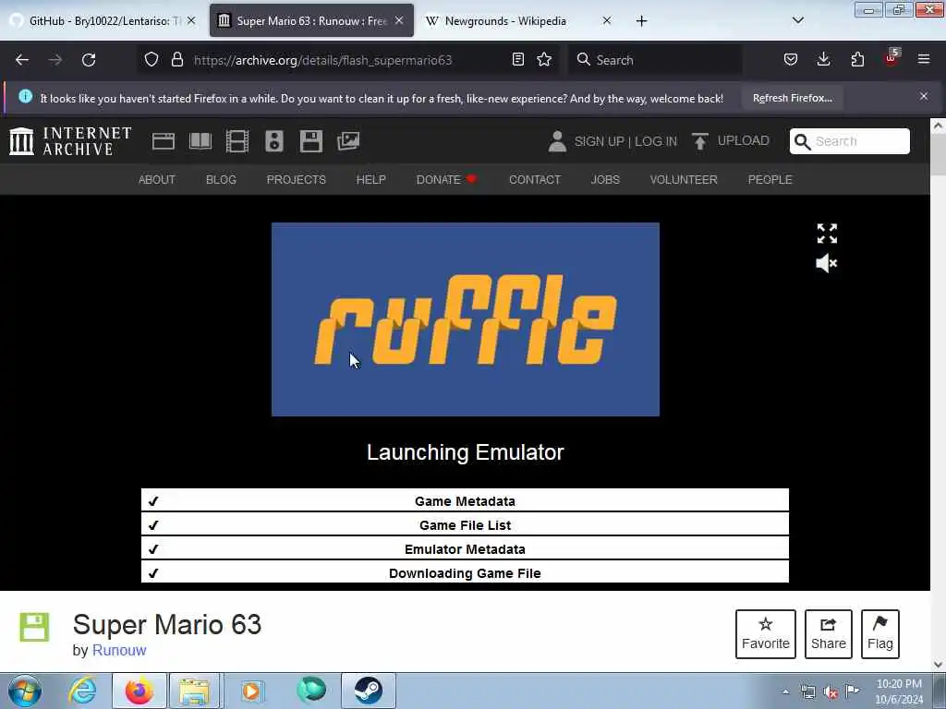
Task: Open the Windows Start menu
Action: [x=25, y=691]
